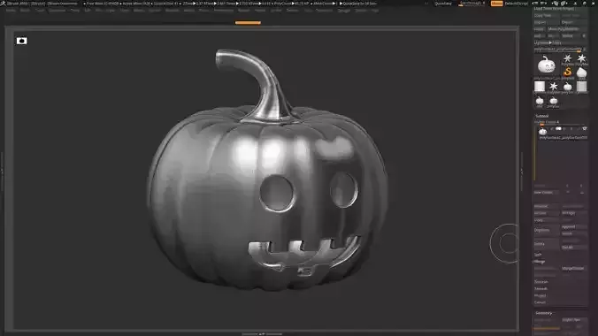Click the Append button
Viewport: 598px width, 336px height.
tap(574, 226)
